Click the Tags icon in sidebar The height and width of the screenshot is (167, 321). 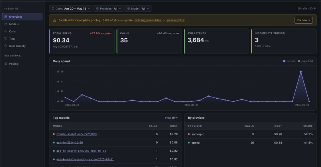(x=6, y=38)
